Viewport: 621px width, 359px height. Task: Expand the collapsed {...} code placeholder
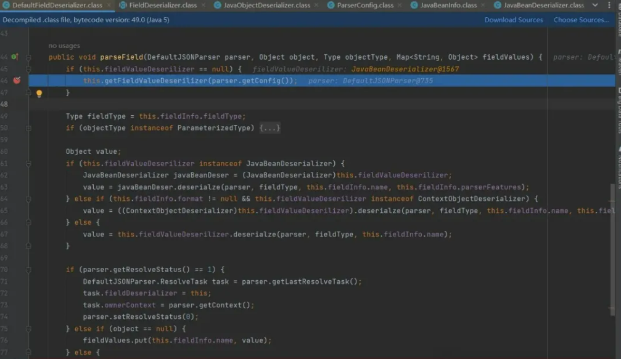click(269, 127)
